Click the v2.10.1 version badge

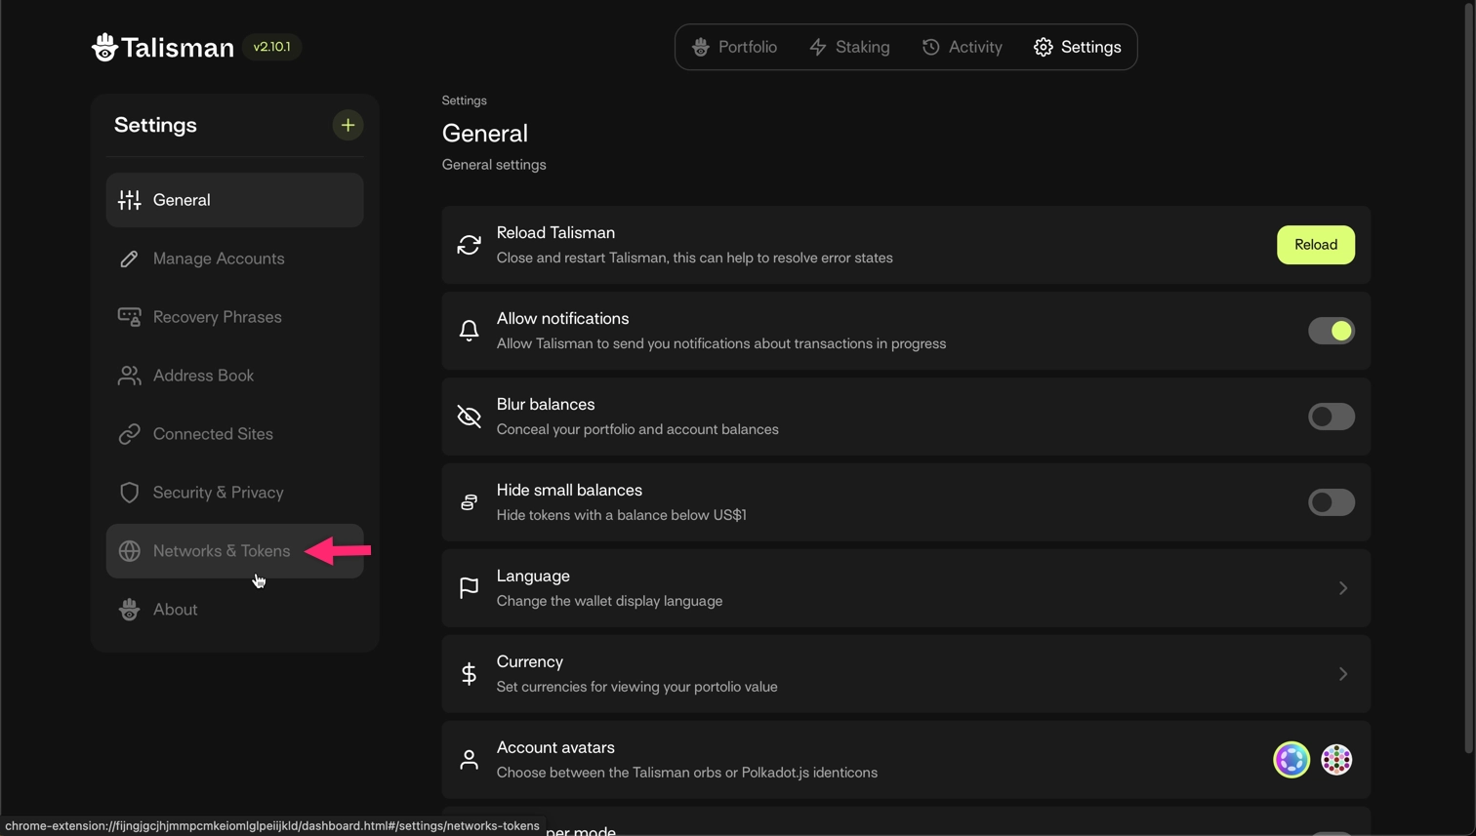(x=272, y=47)
